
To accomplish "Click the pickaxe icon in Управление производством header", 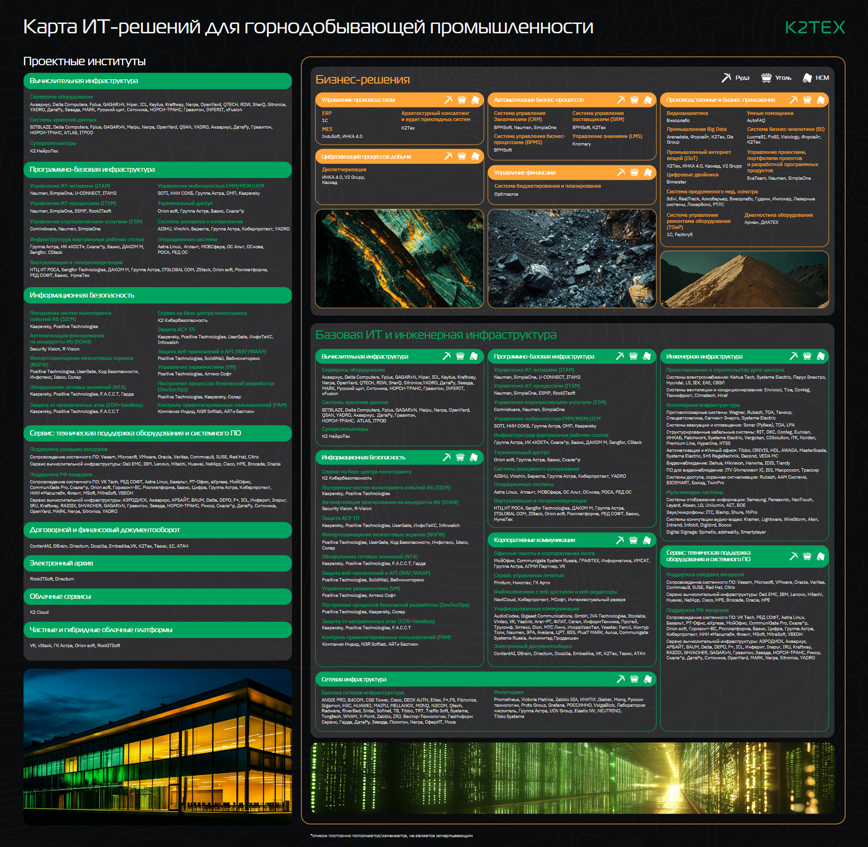I will point(448,100).
